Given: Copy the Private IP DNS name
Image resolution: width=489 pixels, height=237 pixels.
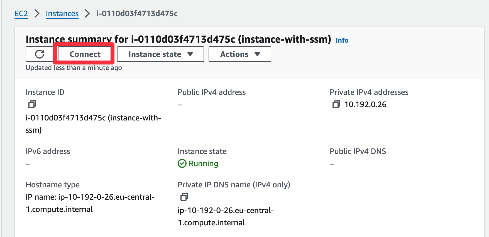Looking at the screenshot, I should 184,197.
